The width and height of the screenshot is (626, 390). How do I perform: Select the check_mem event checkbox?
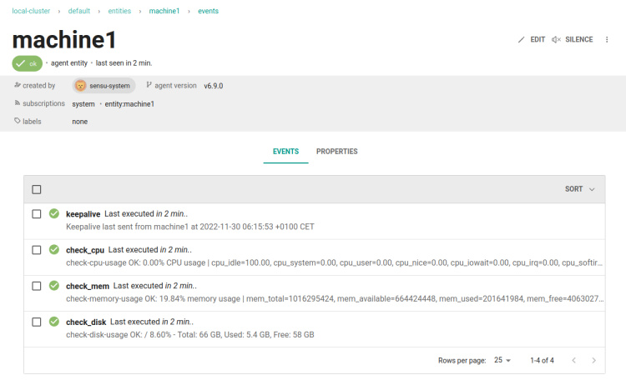[37, 286]
